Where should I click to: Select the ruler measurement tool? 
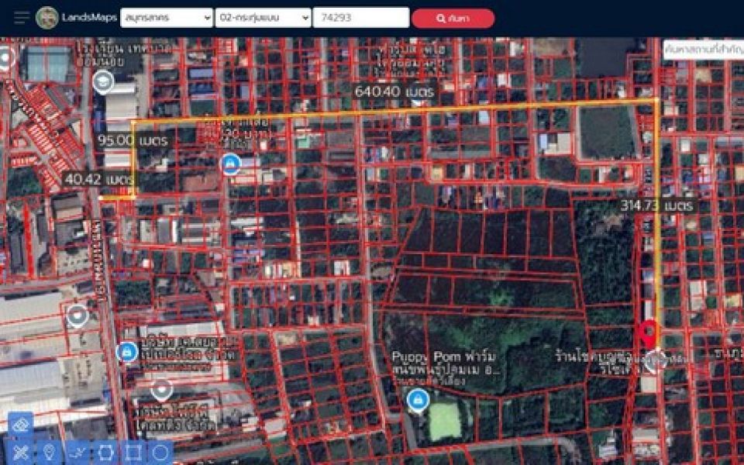[x=21, y=452]
